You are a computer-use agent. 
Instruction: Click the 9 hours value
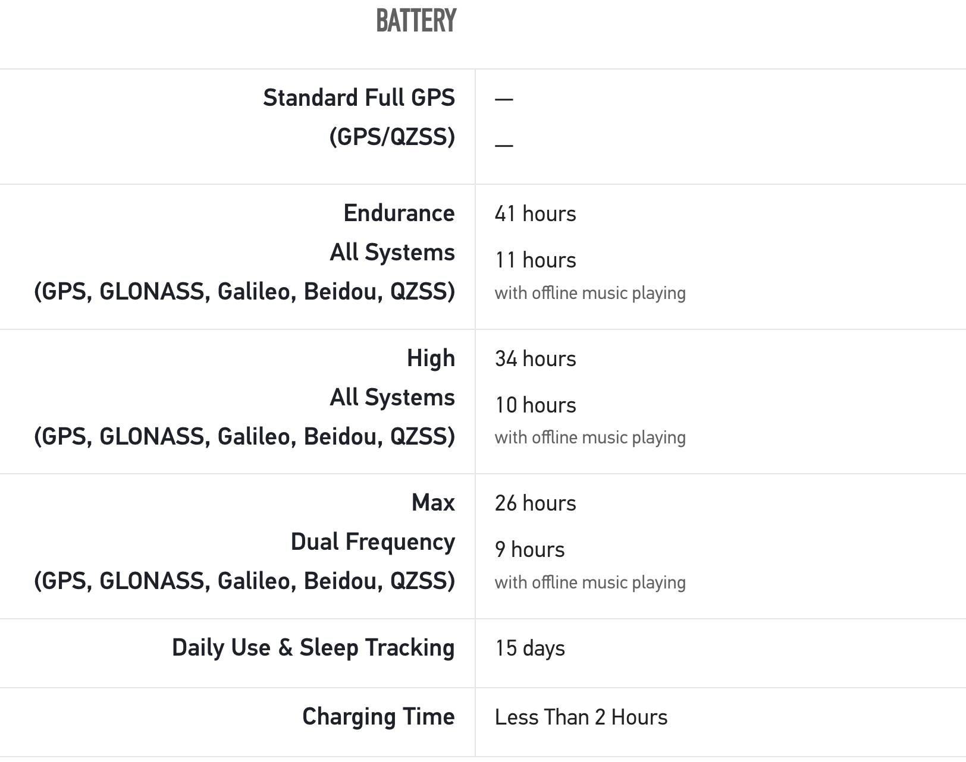529,549
